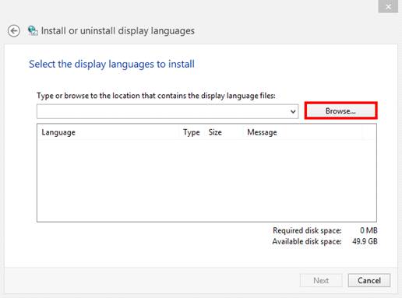Image resolution: width=402 pixels, height=298 pixels.
Task: Click the 'Available disk space' label
Action: coord(307,241)
